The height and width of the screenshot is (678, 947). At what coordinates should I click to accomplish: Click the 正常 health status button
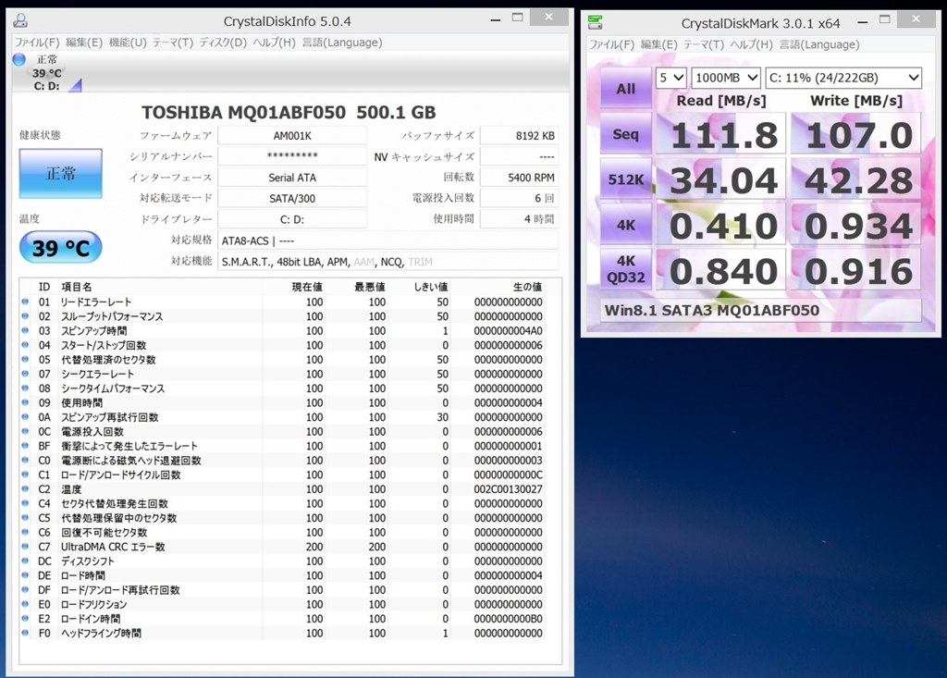(x=60, y=173)
